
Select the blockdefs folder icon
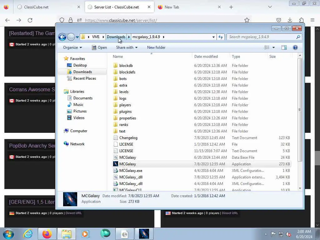(116, 72)
